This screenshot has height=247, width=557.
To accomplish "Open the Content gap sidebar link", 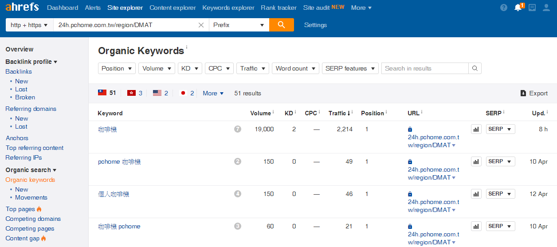I will pos(23,238).
